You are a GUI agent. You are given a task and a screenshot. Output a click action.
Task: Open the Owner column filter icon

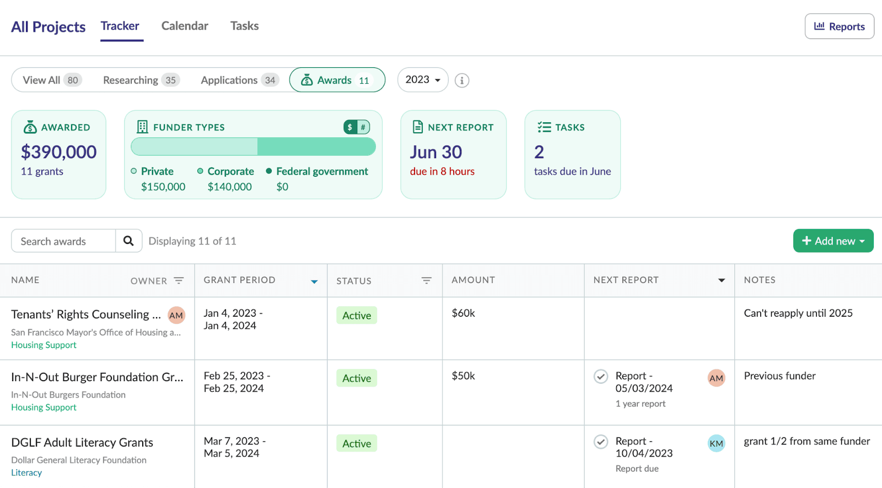click(179, 280)
